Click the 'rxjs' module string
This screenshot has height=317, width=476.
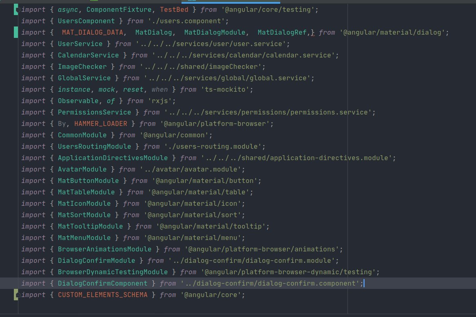click(x=159, y=101)
